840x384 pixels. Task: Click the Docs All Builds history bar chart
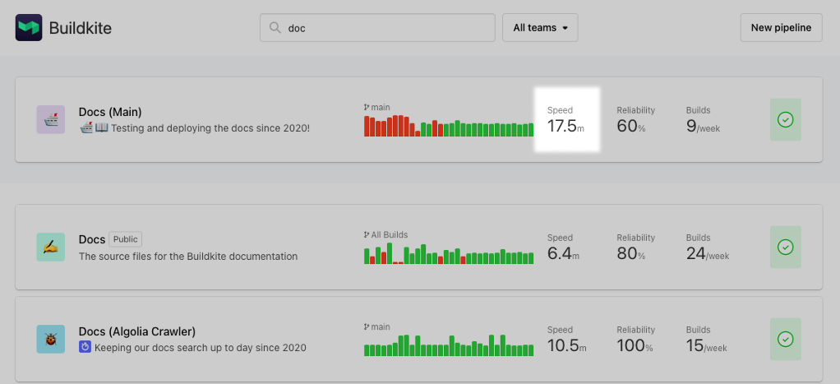click(449, 253)
